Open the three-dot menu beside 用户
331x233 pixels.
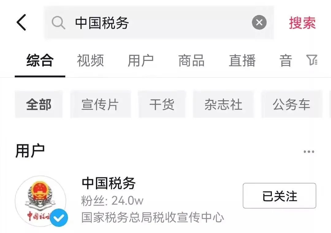point(309,151)
